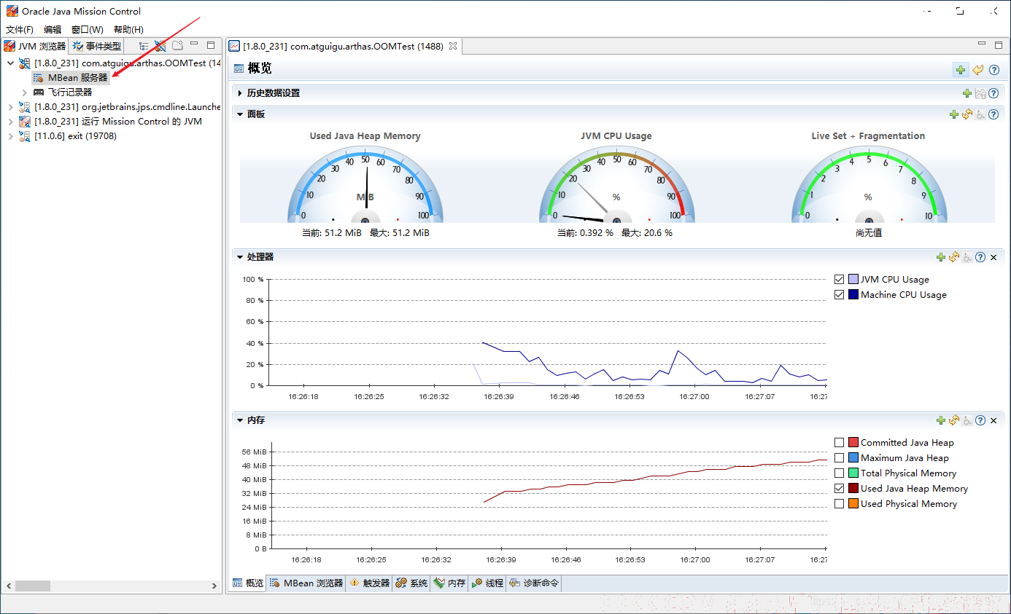Uncheck Used Java Heap Memory checkbox

coord(839,488)
